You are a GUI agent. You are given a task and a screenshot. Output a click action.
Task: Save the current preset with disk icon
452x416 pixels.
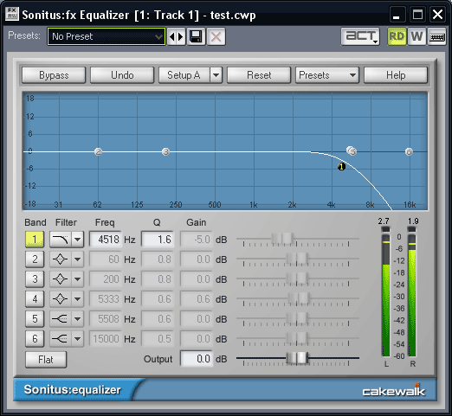click(196, 36)
